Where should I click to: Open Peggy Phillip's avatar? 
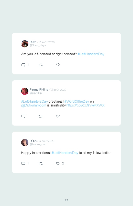click(25, 91)
